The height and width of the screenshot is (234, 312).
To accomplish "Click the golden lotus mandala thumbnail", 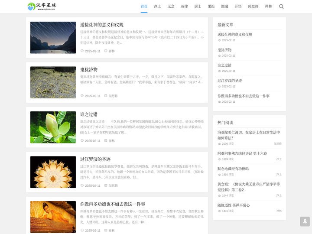I will coord(53,172).
